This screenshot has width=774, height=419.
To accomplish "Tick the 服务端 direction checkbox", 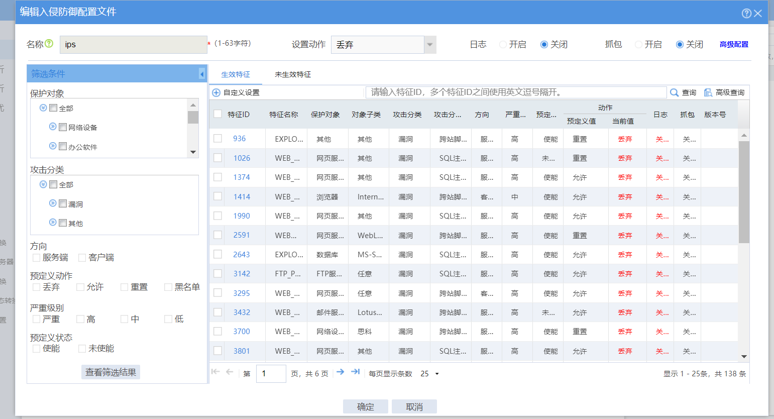I will (36, 258).
